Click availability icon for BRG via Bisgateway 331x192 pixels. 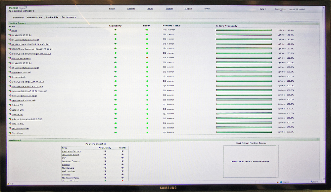pyautogui.click(x=115, y=58)
